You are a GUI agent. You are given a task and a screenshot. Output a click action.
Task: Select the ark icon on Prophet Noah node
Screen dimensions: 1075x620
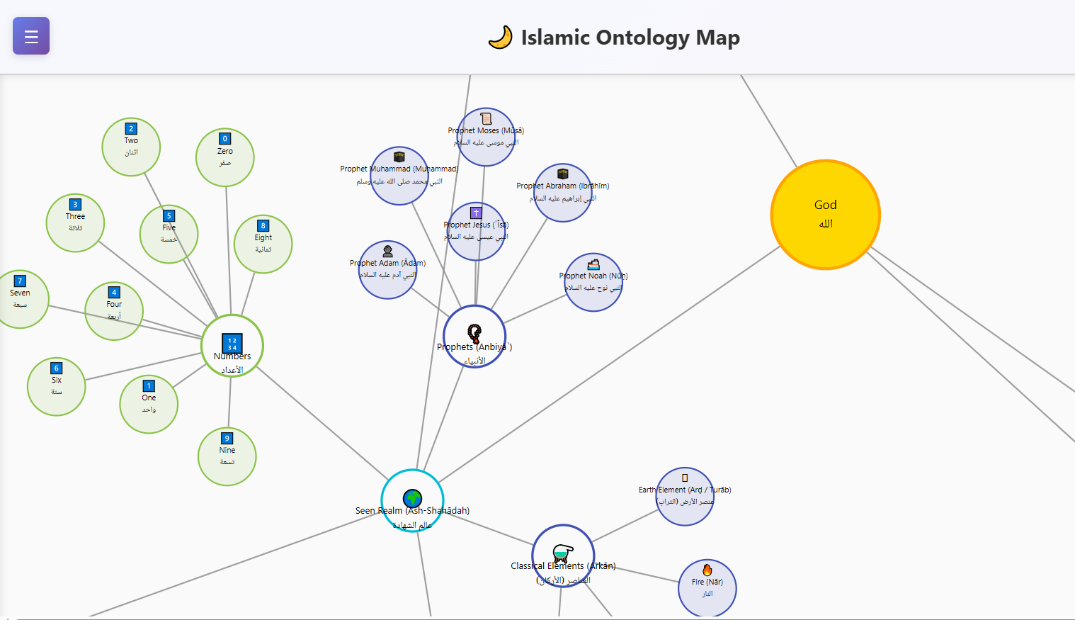593,264
